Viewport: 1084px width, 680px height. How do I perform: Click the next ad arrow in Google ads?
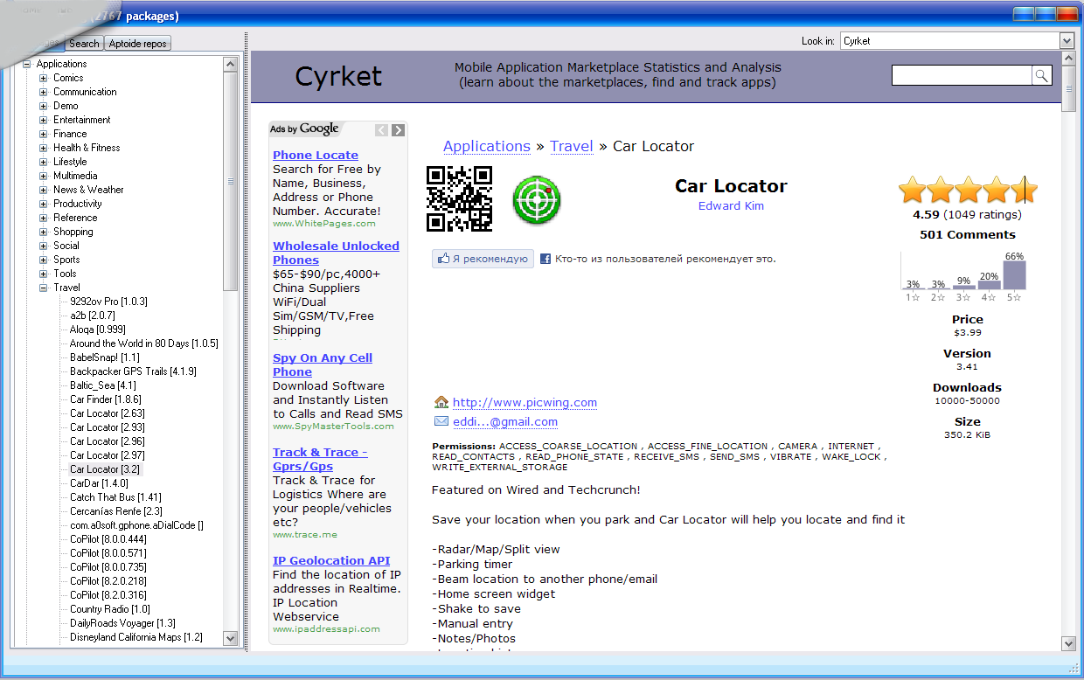[398, 130]
